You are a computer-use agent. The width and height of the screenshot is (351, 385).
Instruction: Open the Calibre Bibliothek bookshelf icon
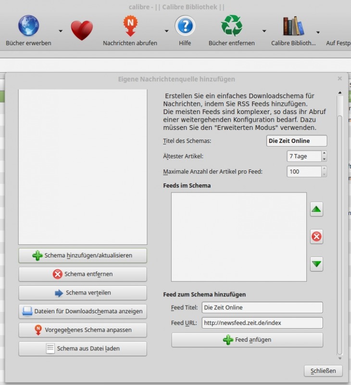pos(293,26)
